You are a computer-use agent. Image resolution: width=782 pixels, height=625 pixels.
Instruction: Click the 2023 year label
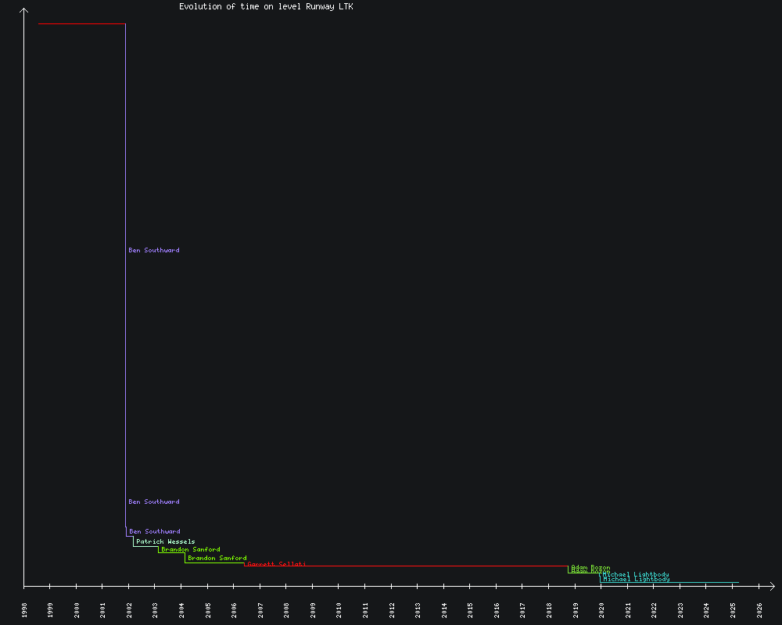click(x=680, y=609)
